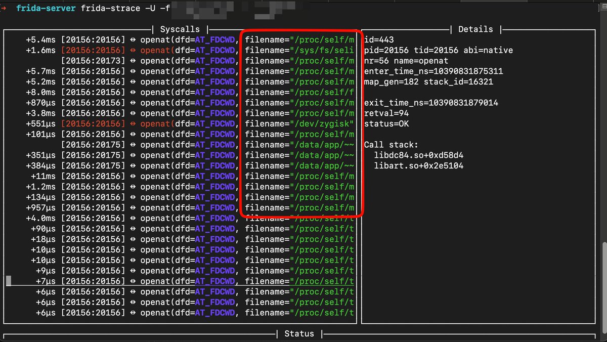607x342 pixels.
Task: Click the Call stack: heading
Action: point(391,145)
